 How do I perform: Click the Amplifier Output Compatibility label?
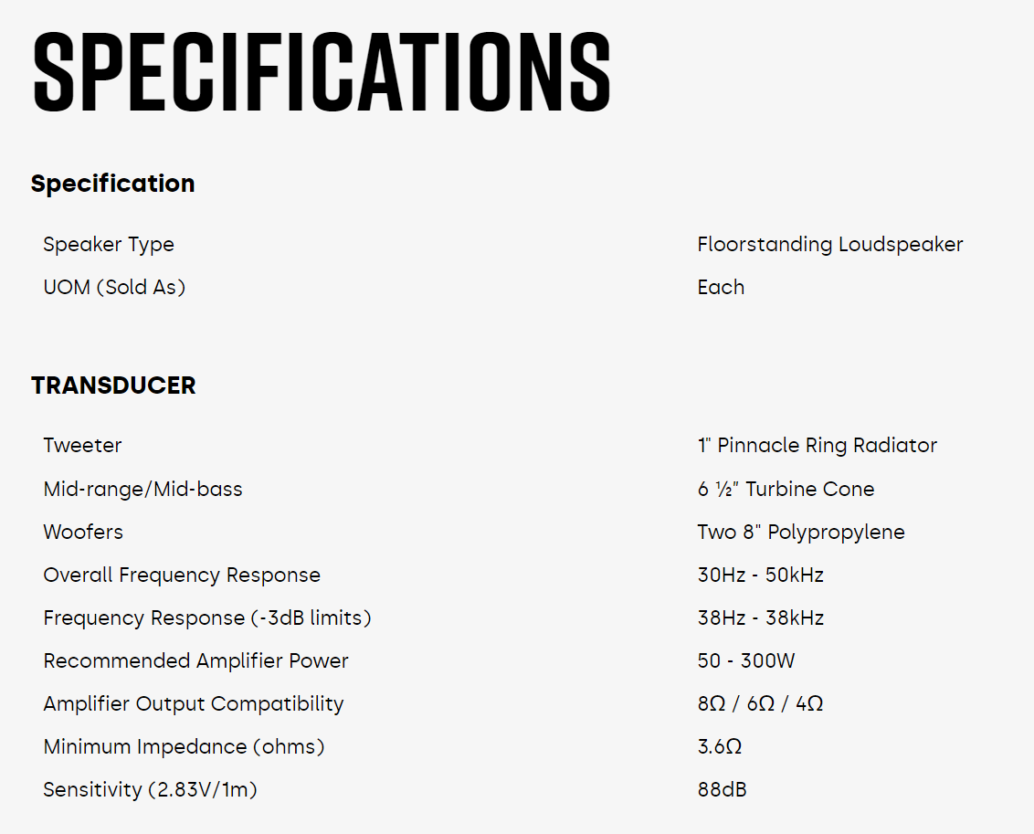click(194, 704)
